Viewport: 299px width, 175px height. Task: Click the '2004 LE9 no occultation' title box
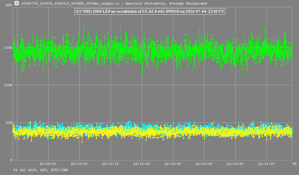coord(150,12)
